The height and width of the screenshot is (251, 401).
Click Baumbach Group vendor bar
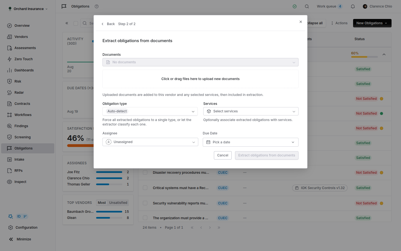(109, 212)
